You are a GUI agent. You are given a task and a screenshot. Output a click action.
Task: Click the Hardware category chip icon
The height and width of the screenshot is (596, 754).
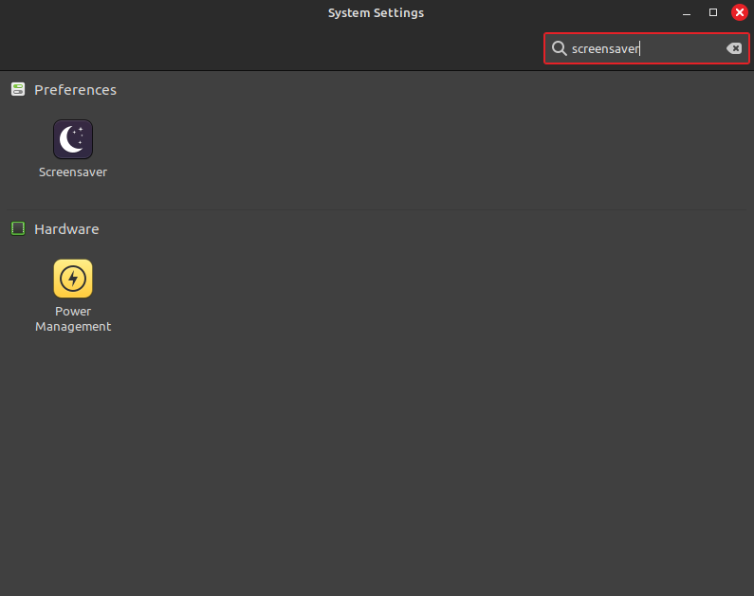pos(18,228)
